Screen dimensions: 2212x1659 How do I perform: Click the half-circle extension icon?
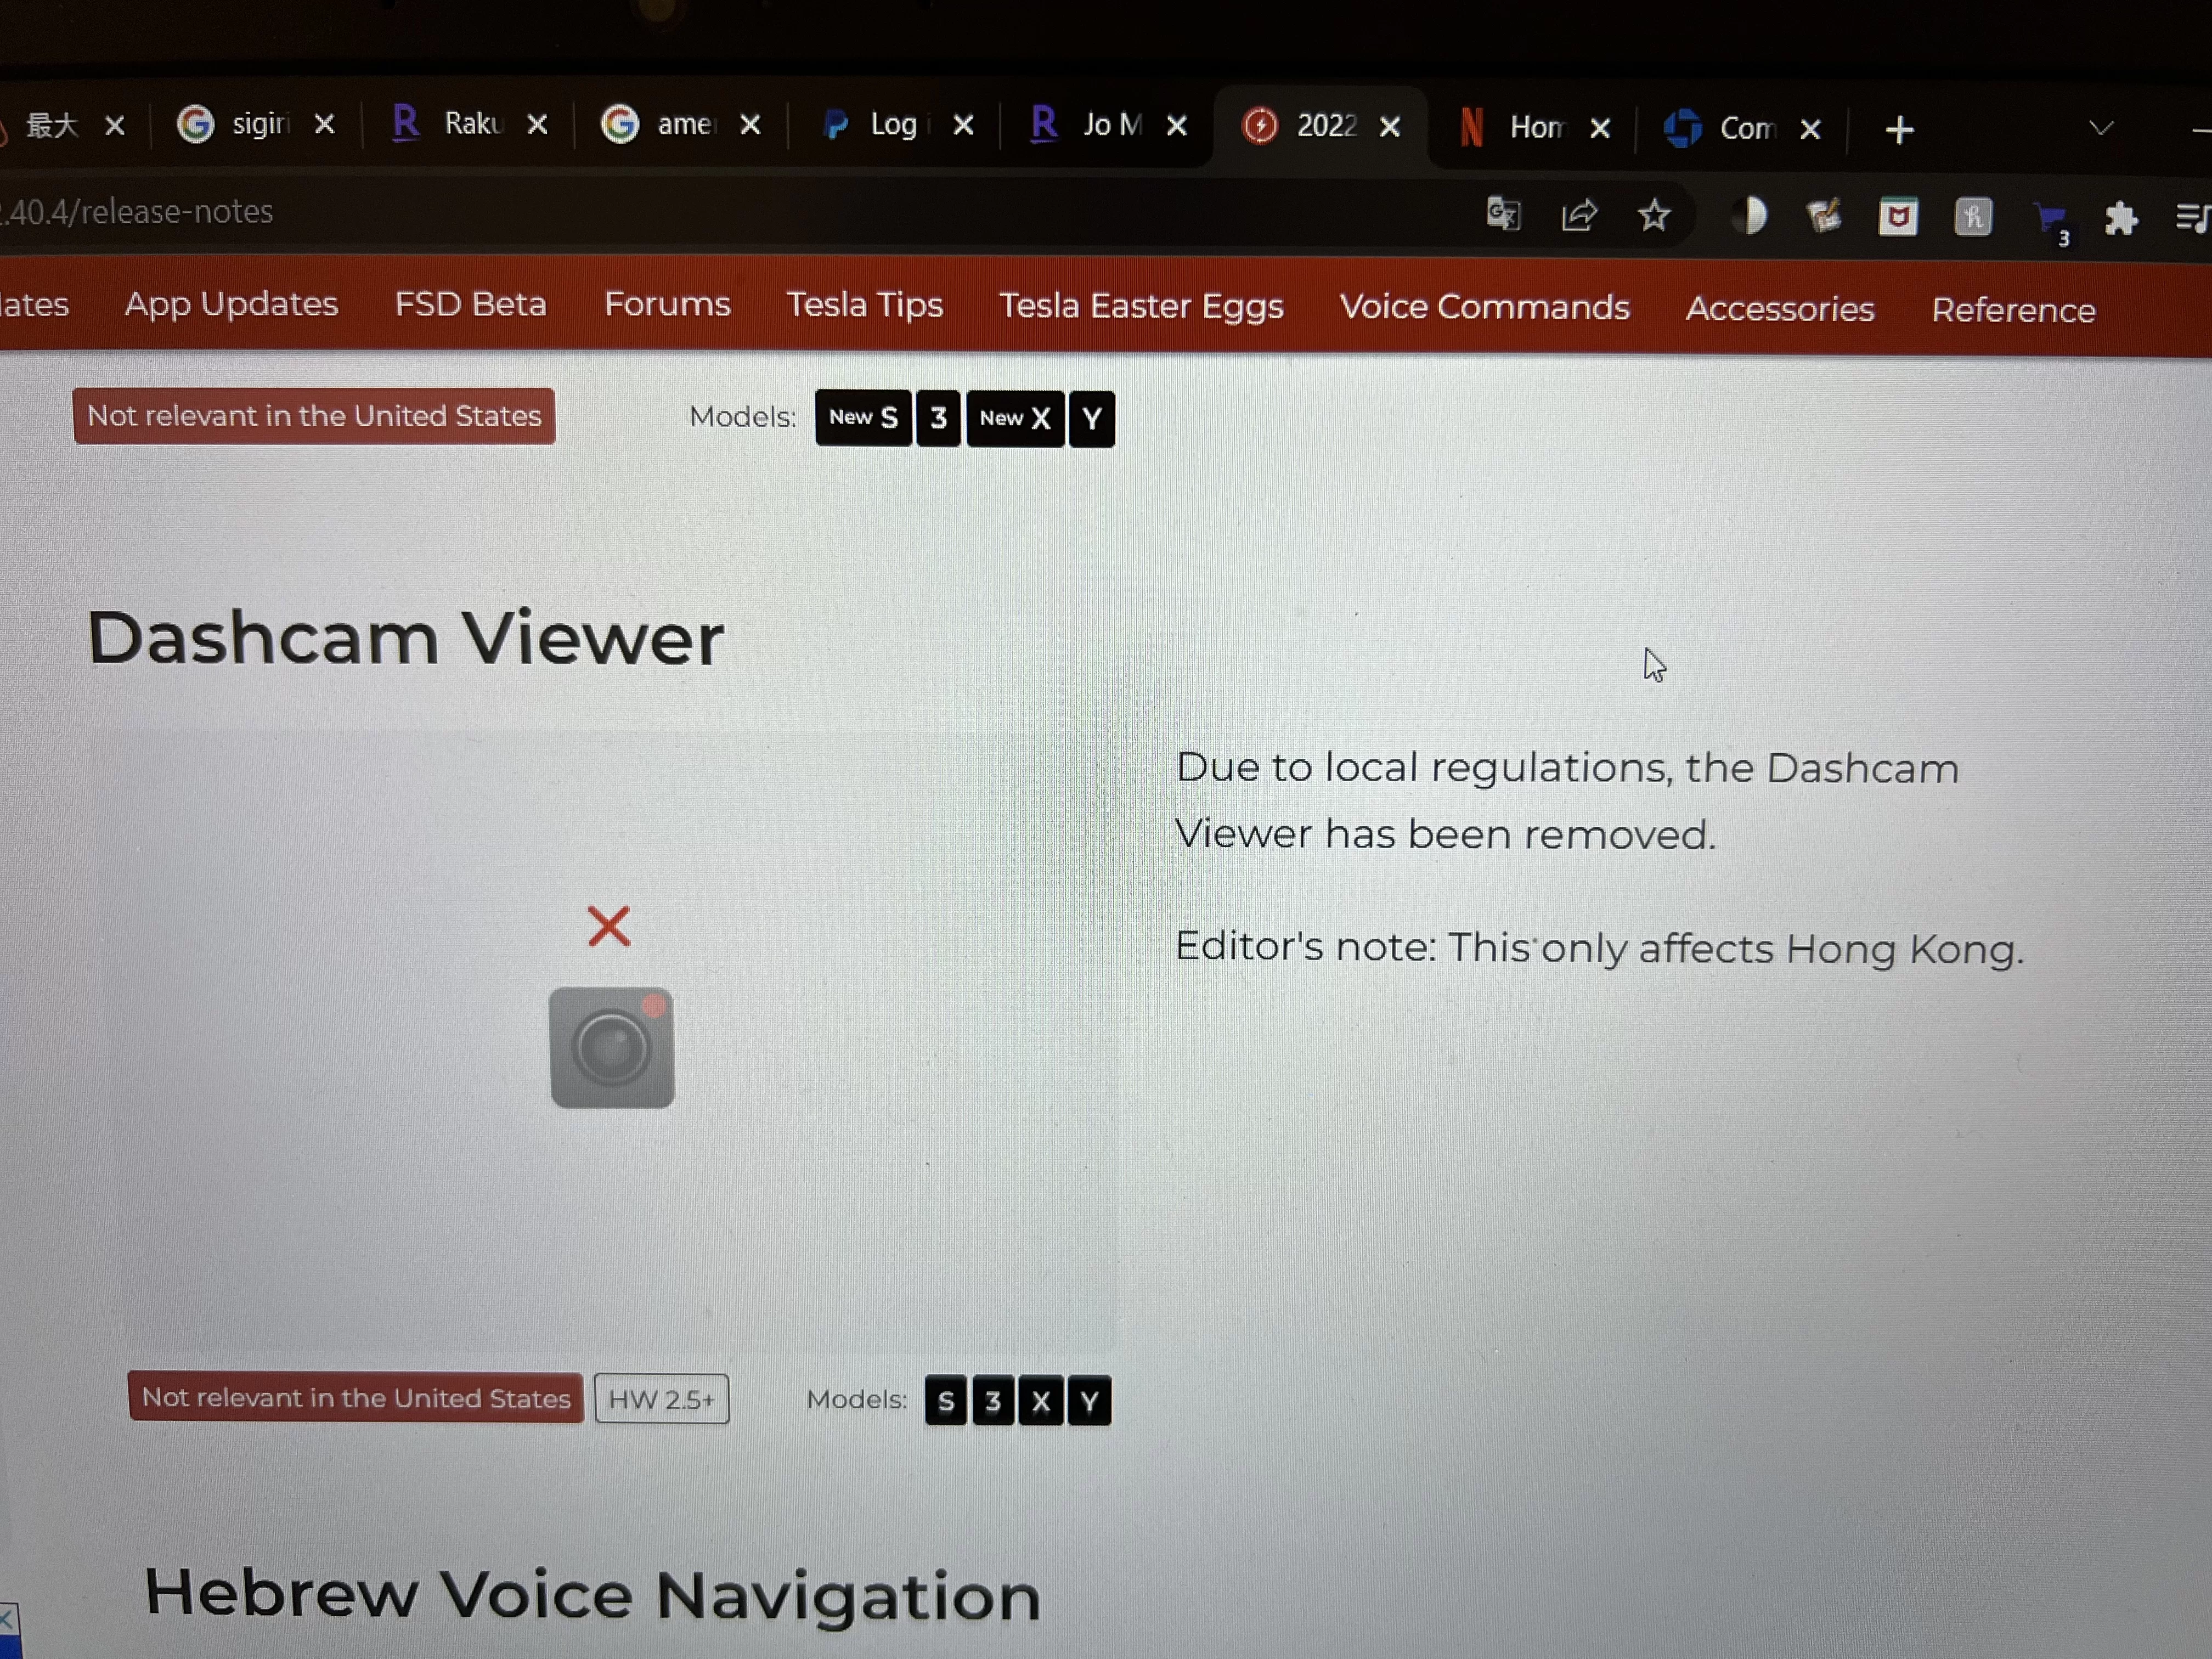[x=1752, y=215]
